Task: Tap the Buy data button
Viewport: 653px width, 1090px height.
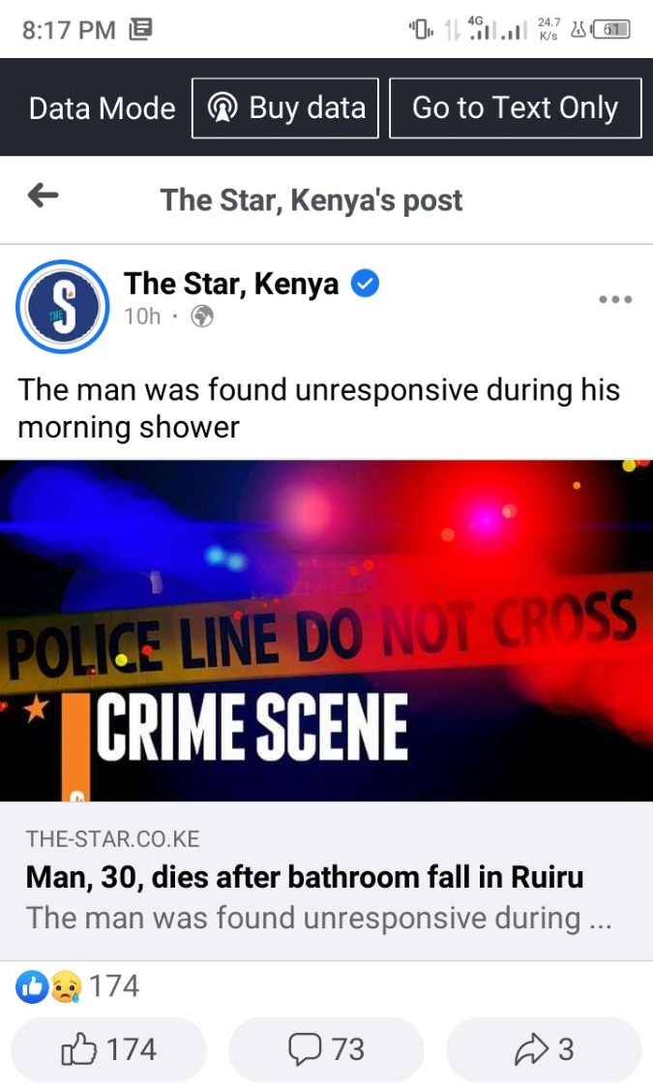Action: pos(285,108)
